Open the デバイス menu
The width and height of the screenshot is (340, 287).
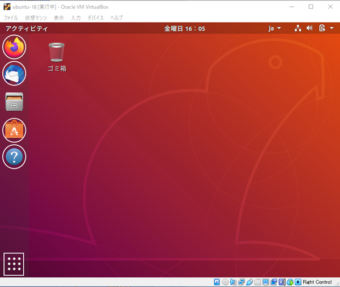95,18
